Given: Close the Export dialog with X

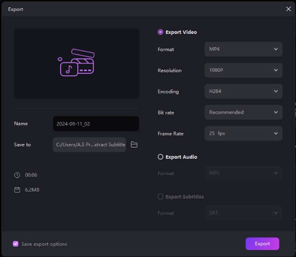Looking at the screenshot, I should [288, 9].
